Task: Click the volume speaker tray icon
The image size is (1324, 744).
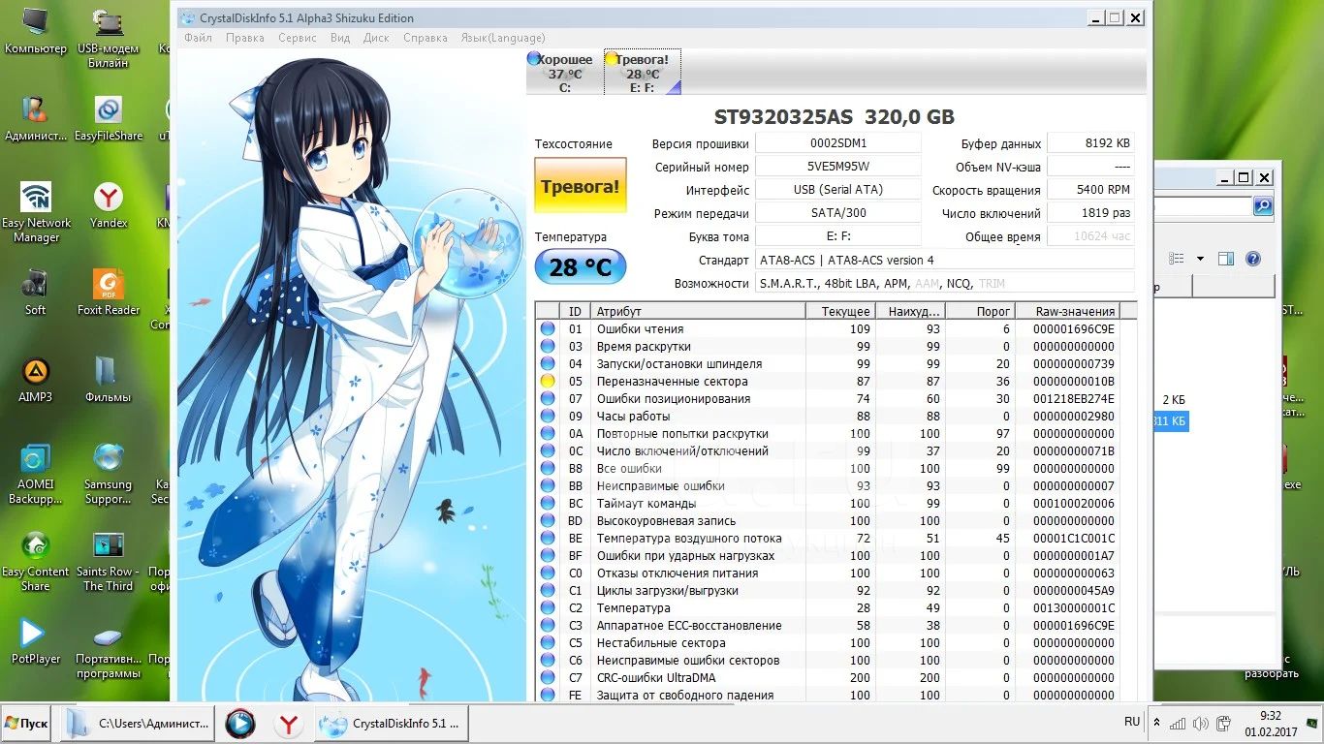Action: click(x=1201, y=724)
